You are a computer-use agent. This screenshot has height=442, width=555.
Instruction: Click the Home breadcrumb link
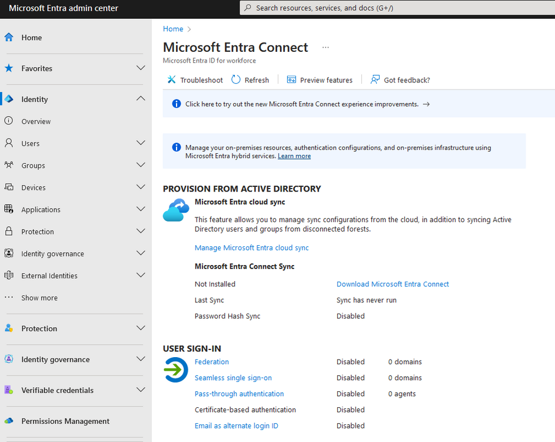point(173,29)
